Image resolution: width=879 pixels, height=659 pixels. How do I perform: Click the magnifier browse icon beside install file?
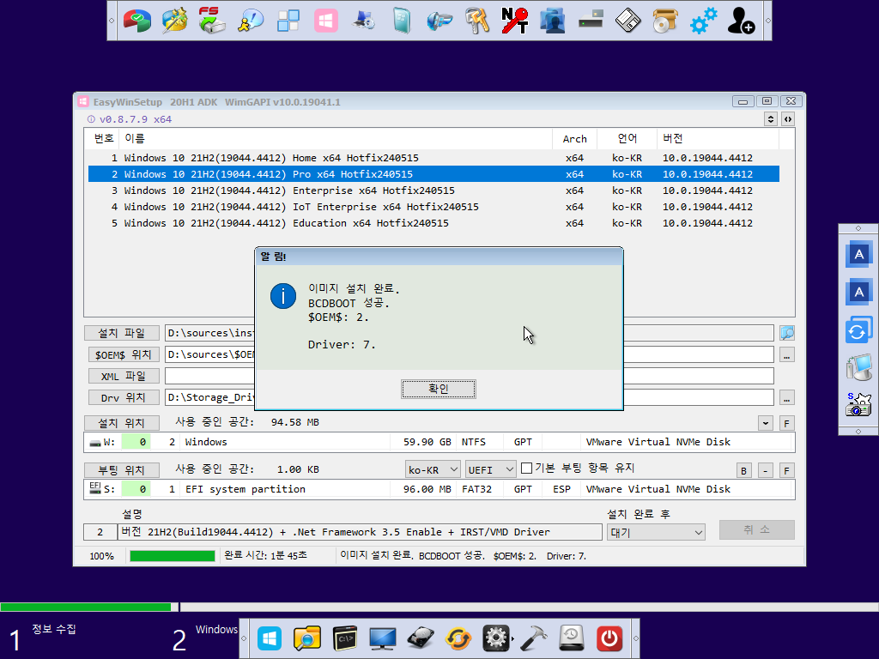pyautogui.click(x=787, y=334)
